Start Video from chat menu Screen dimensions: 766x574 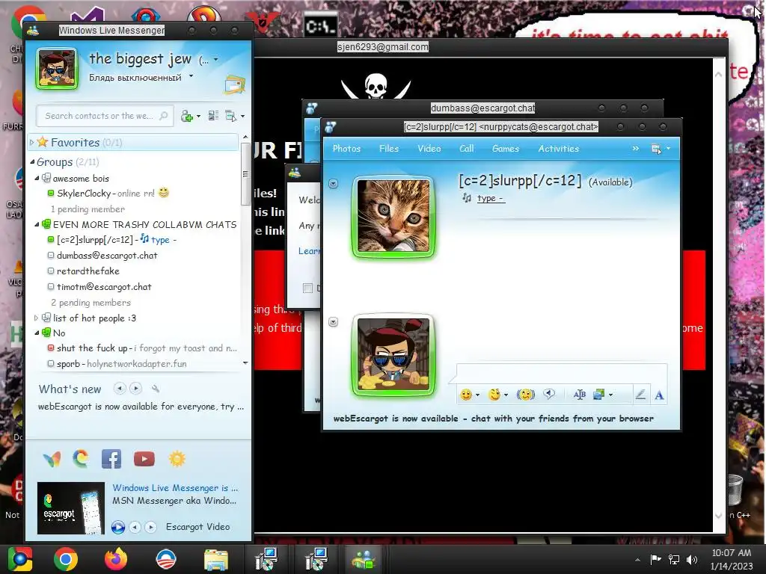tap(429, 149)
